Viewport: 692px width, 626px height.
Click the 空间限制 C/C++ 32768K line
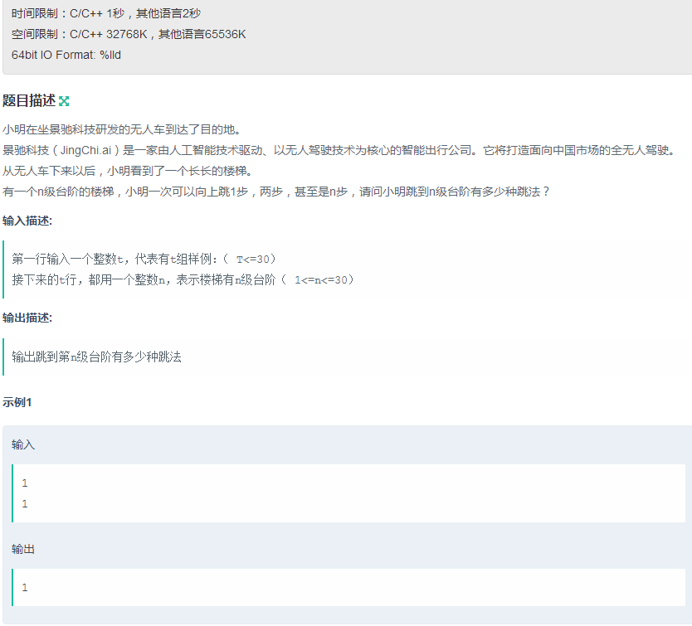tap(129, 35)
